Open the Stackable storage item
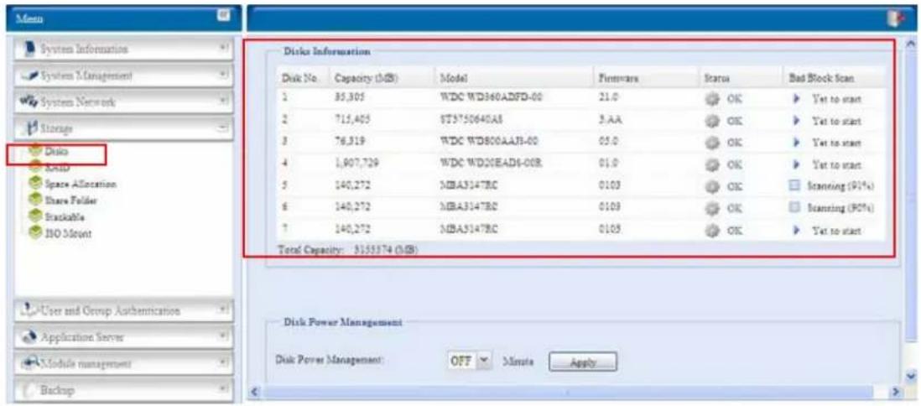 pos(65,216)
